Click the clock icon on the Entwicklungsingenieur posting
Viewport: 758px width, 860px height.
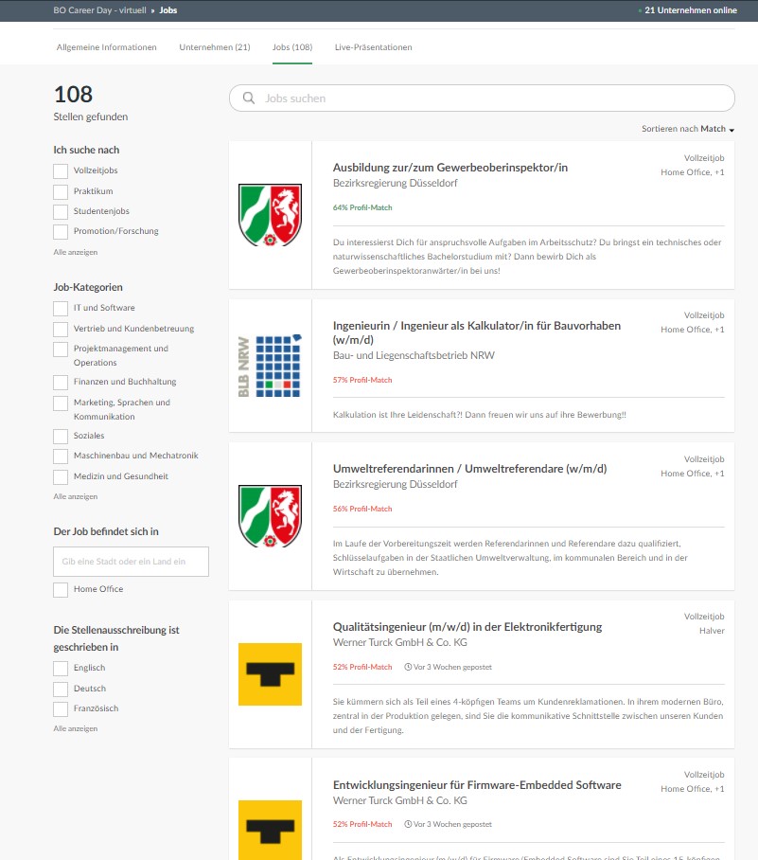pos(408,824)
